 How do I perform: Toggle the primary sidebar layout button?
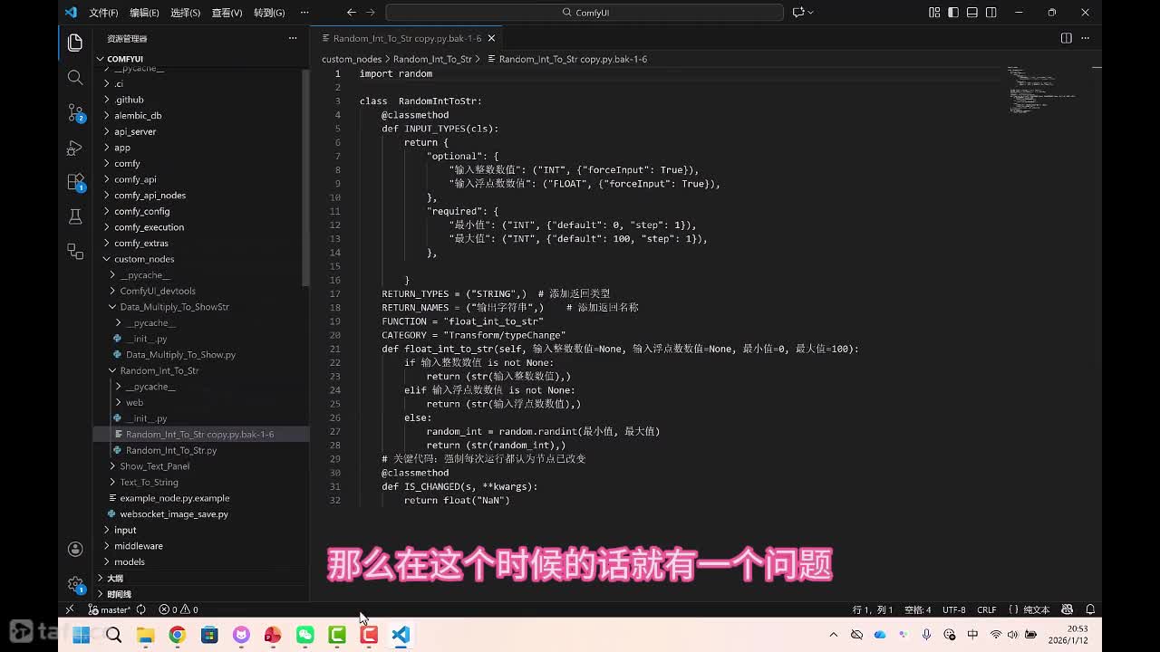click(953, 13)
